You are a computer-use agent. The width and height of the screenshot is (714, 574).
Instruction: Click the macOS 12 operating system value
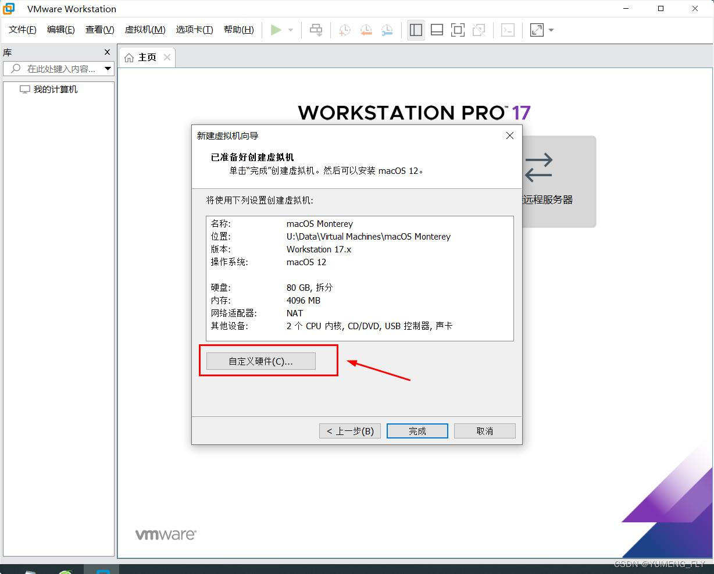point(306,262)
